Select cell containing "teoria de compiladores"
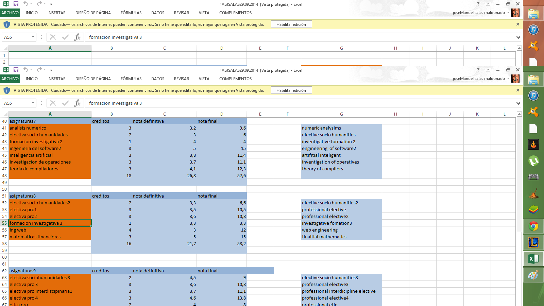 [50, 169]
